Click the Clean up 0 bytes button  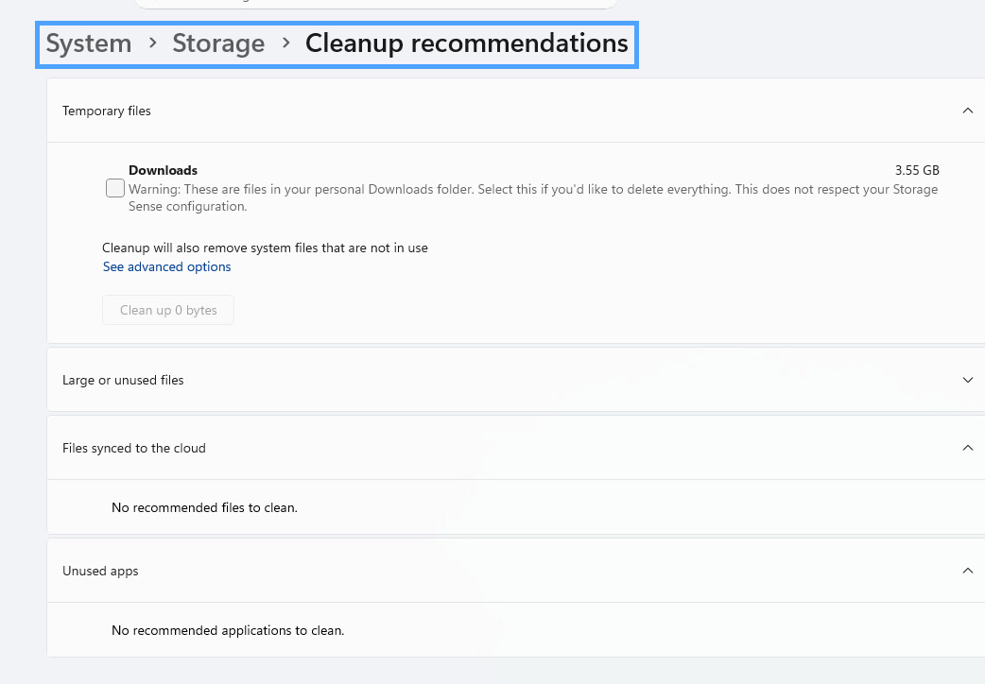pyautogui.click(x=167, y=310)
